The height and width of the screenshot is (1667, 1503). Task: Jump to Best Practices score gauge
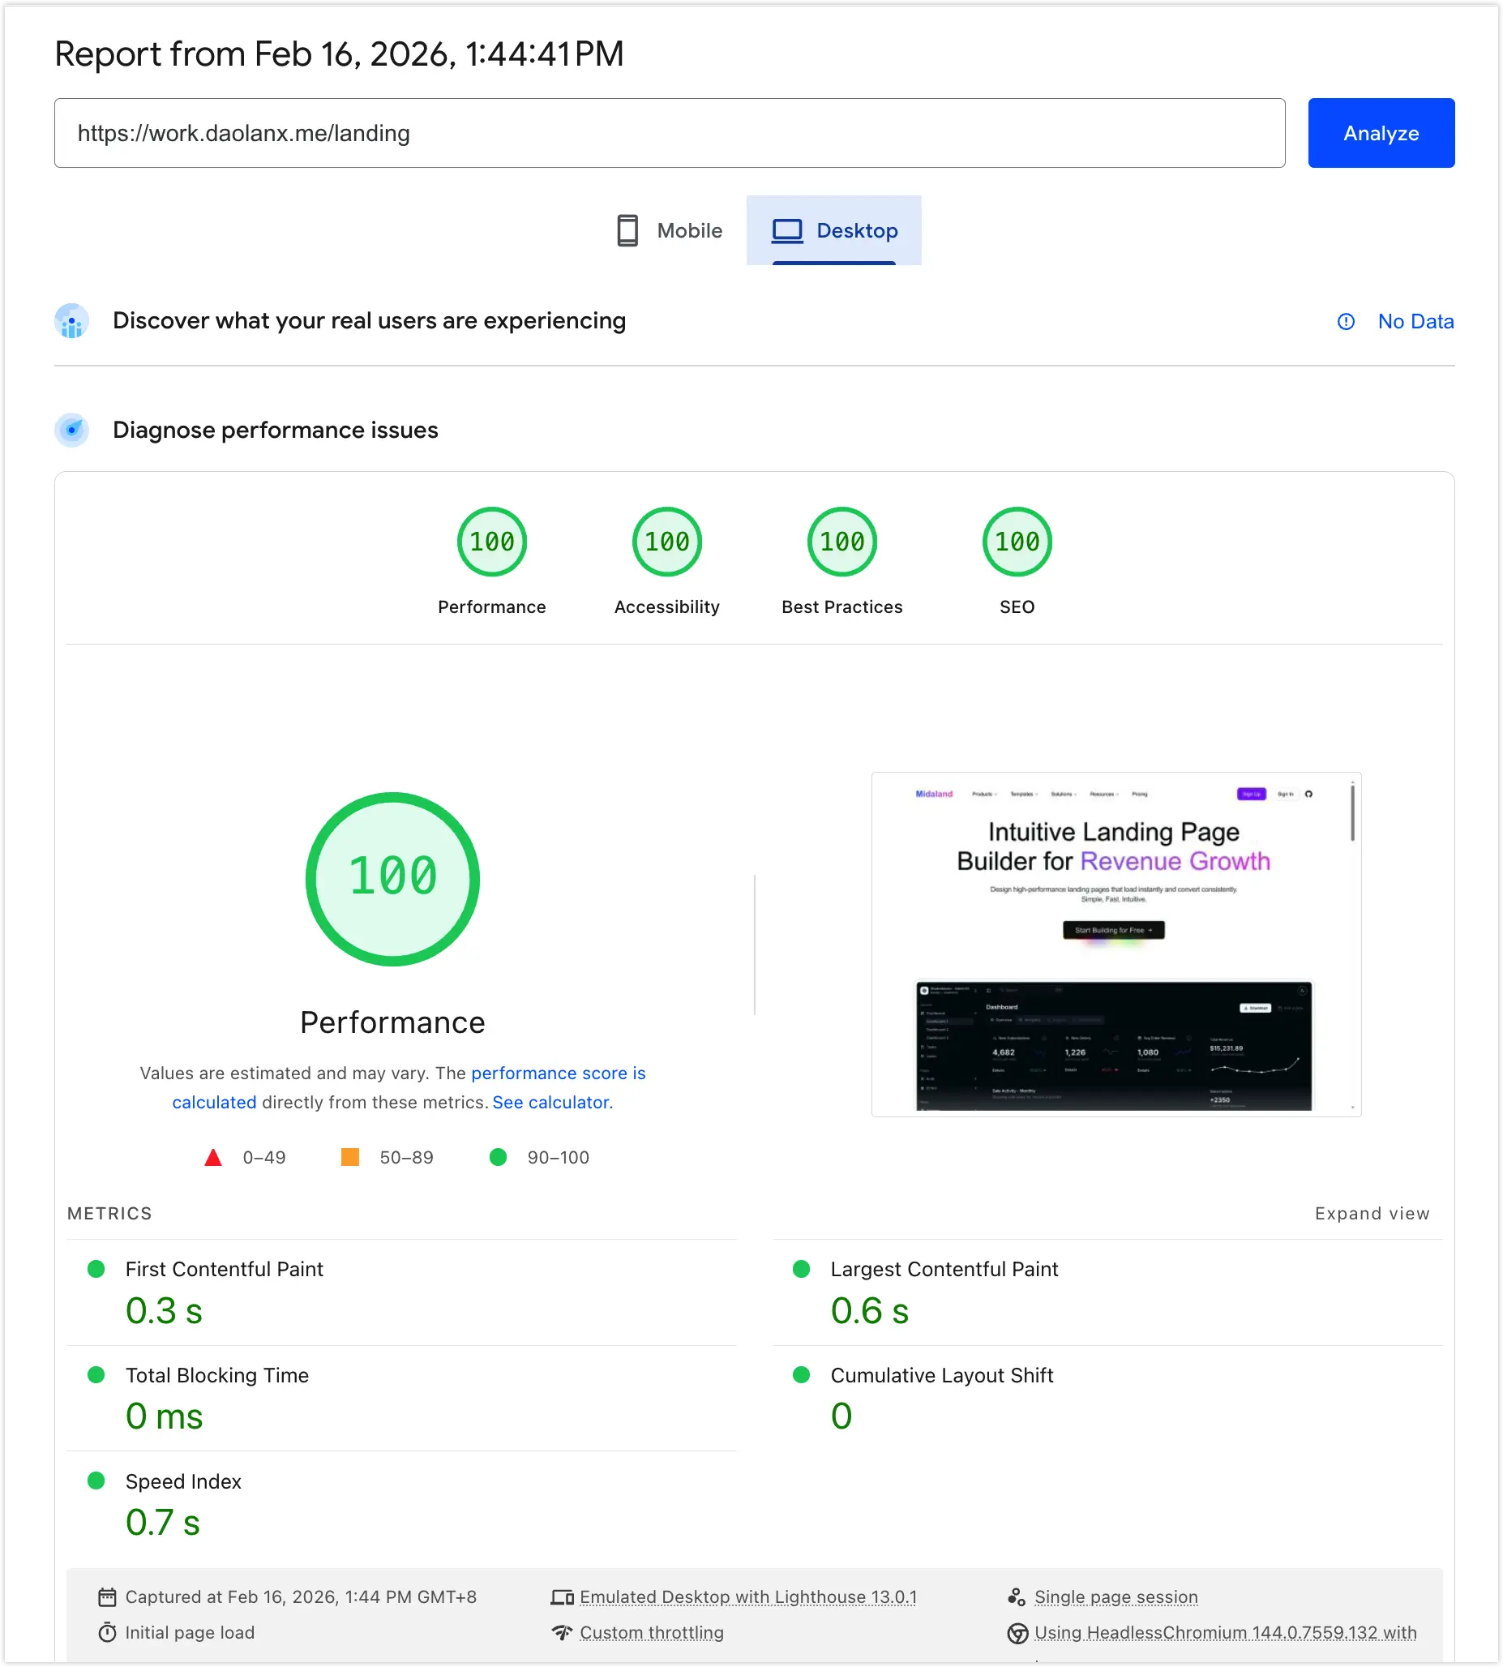pyautogui.click(x=841, y=542)
